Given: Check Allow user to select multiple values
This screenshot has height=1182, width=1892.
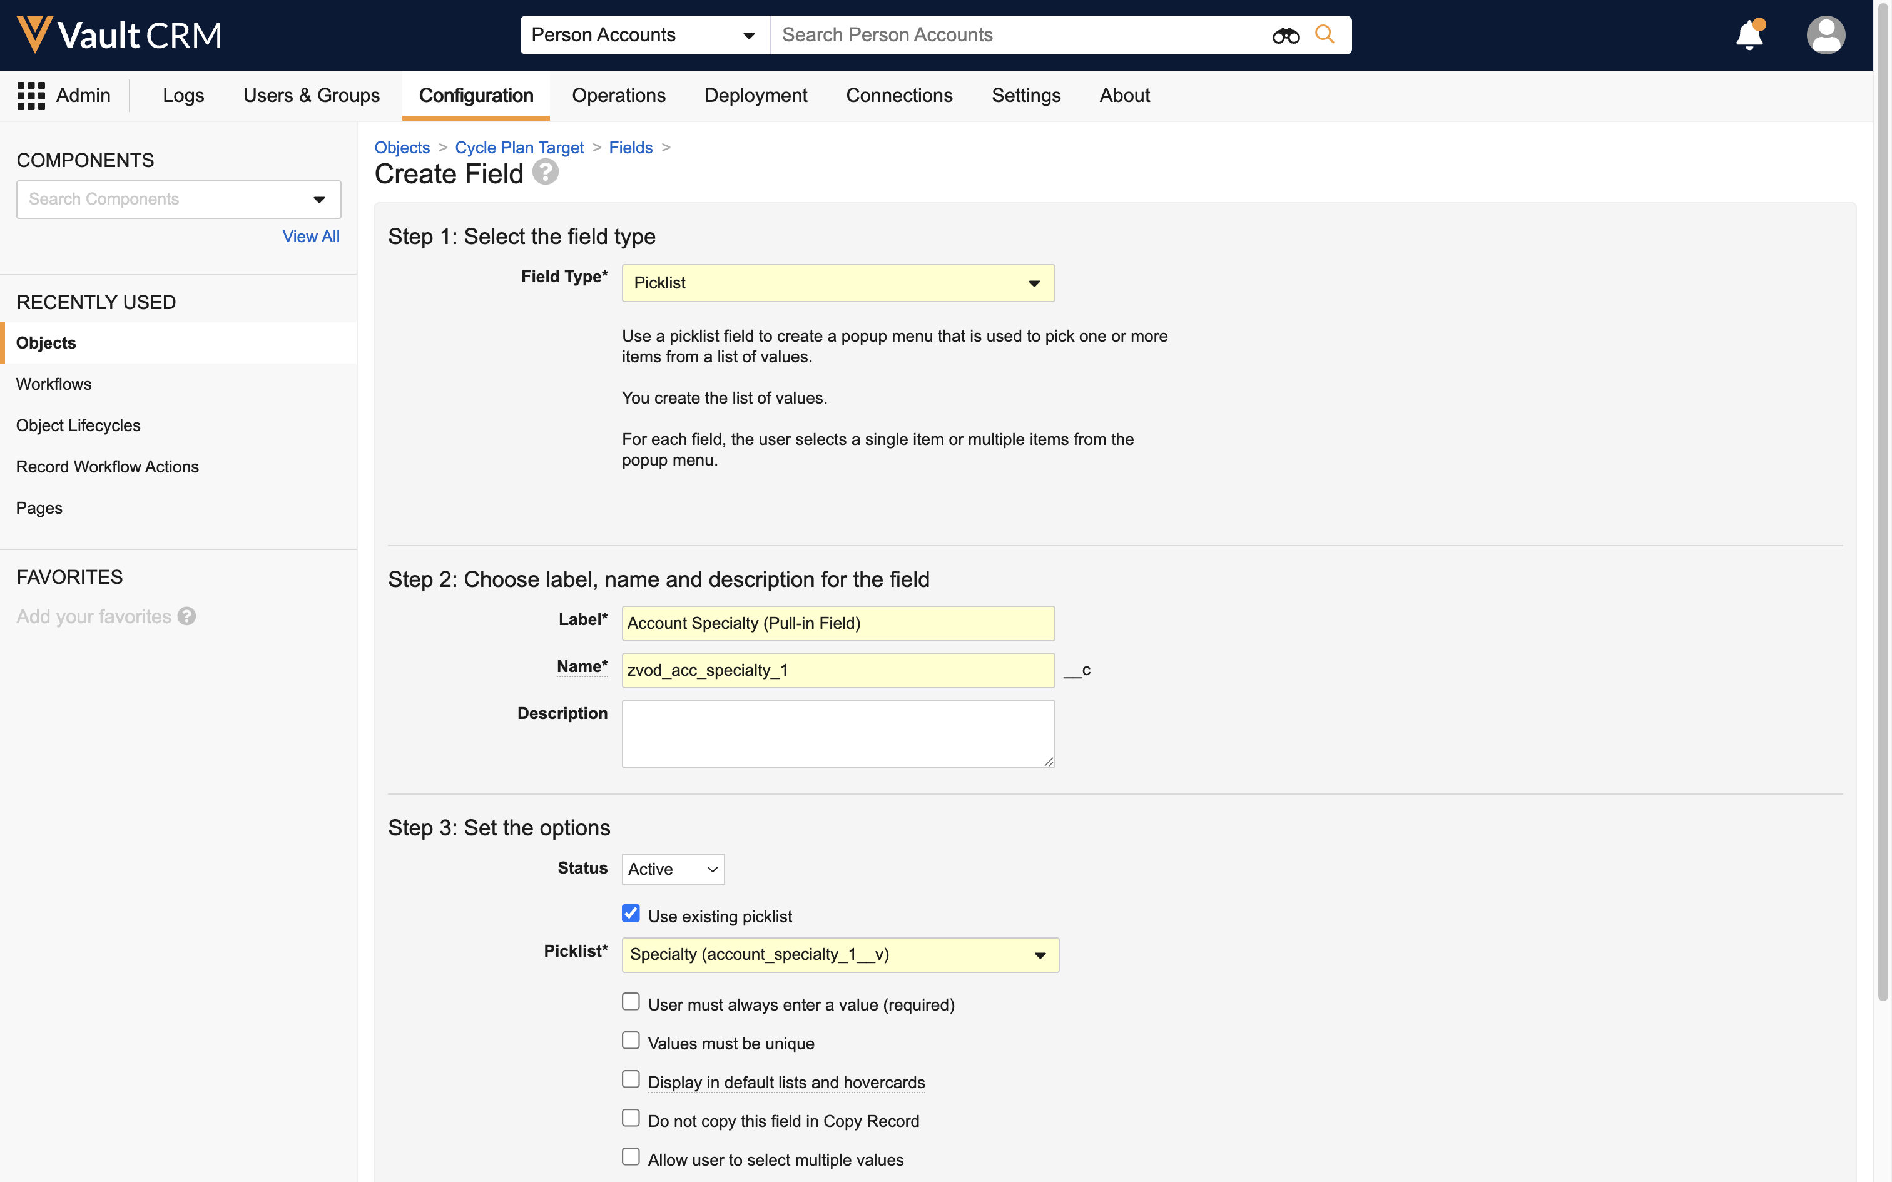Looking at the screenshot, I should tap(631, 1157).
